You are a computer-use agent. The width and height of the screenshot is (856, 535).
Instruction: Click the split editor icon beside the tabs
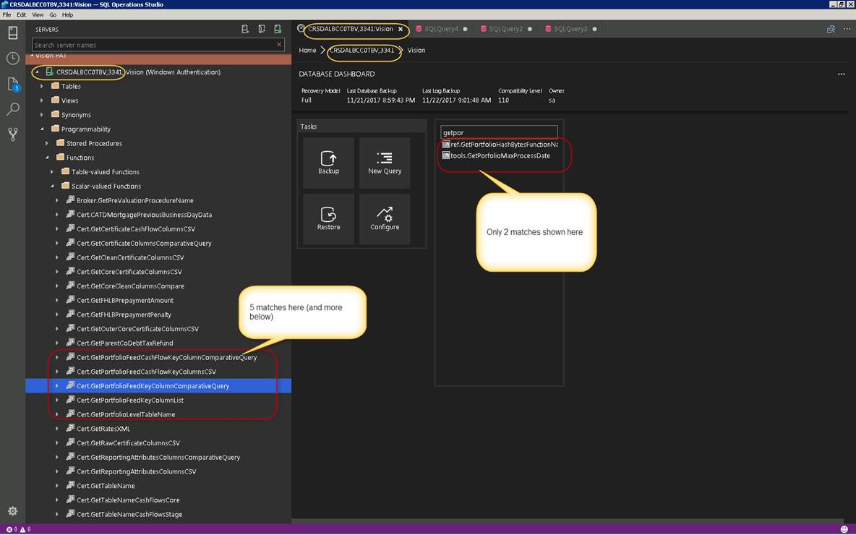click(x=830, y=29)
